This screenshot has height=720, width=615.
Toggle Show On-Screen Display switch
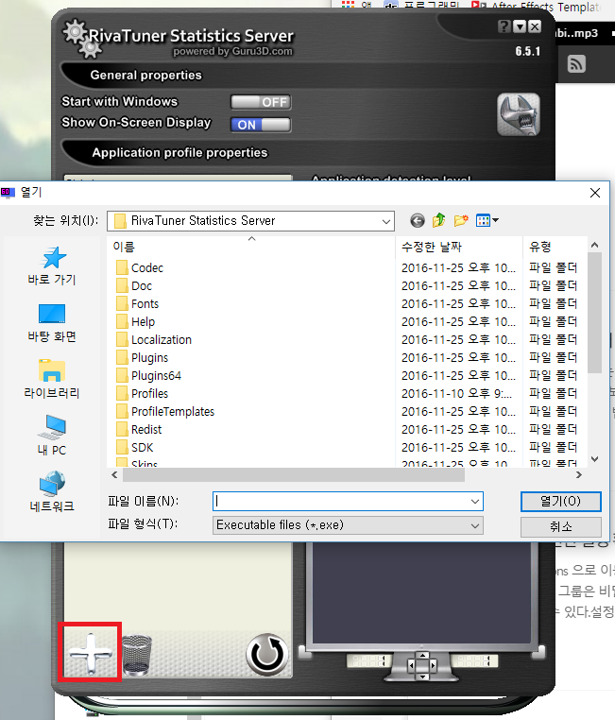pyautogui.click(x=261, y=125)
